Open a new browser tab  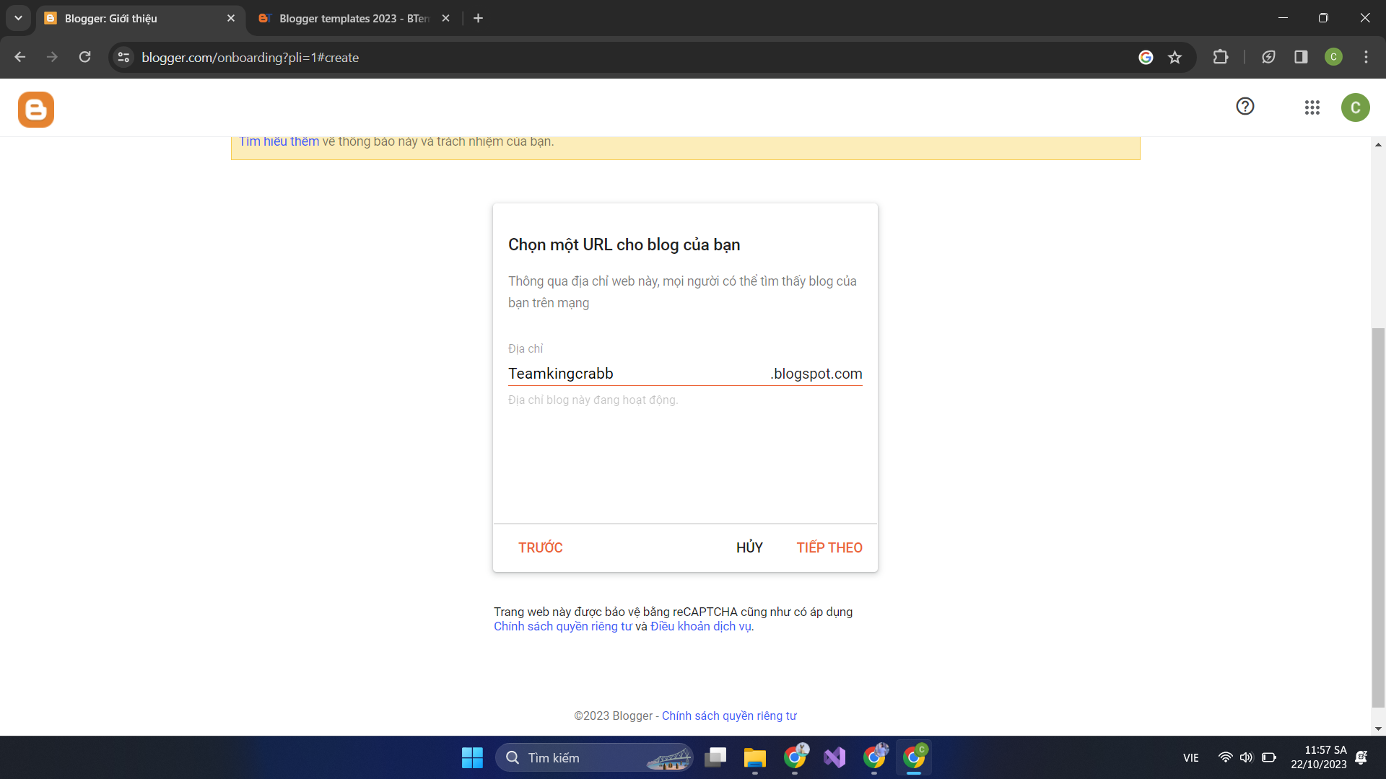[x=478, y=19]
